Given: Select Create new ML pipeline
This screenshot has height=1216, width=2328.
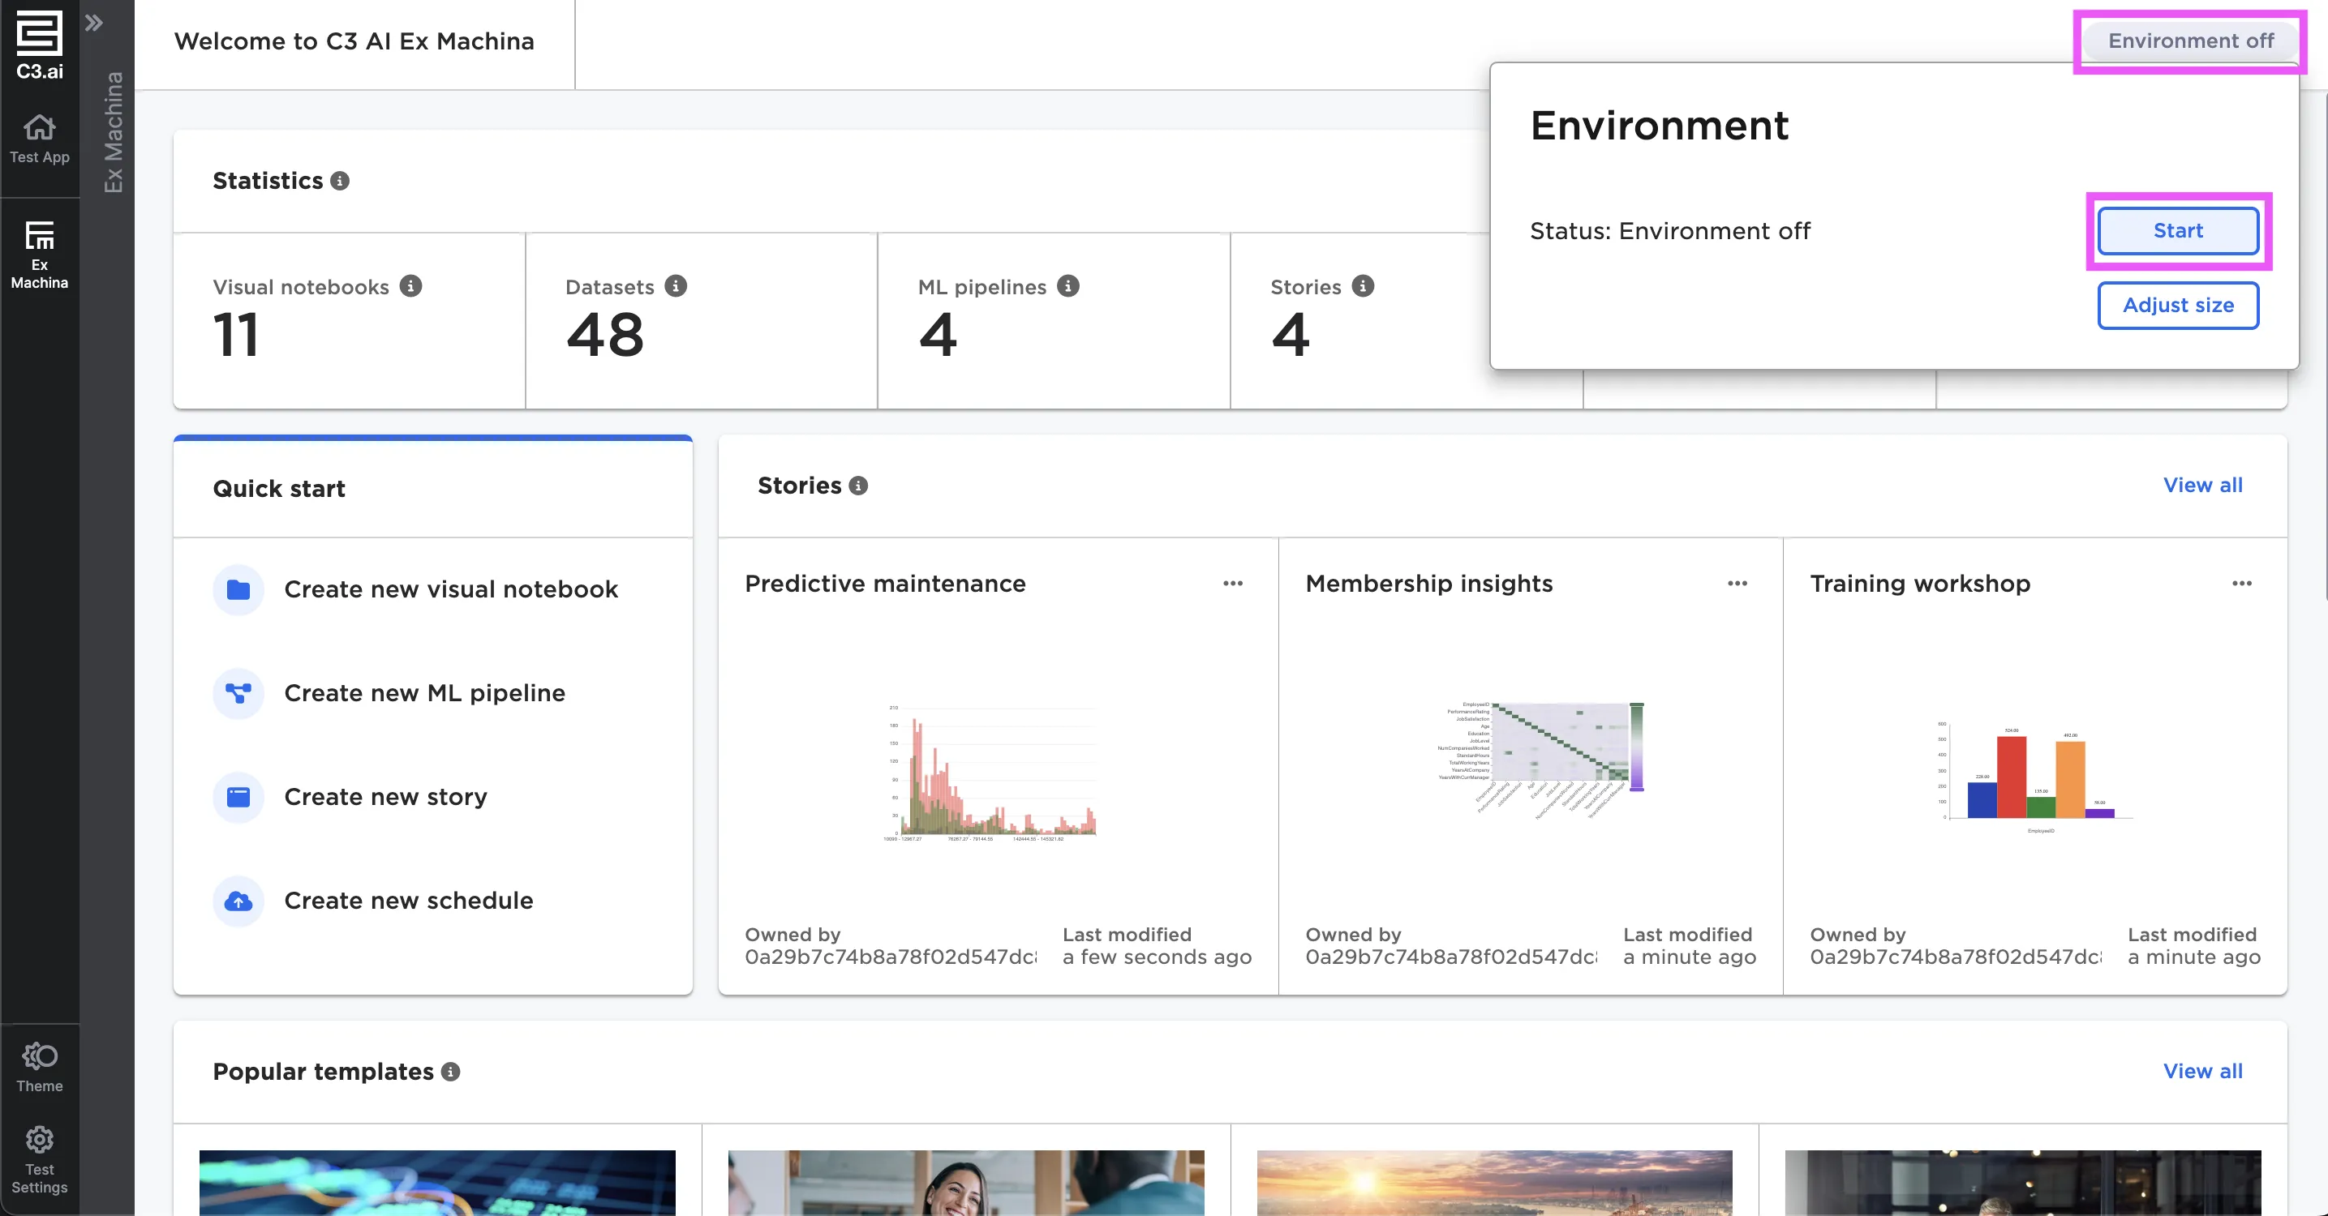Looking at the screenshot, I should [x=424, y=693].
